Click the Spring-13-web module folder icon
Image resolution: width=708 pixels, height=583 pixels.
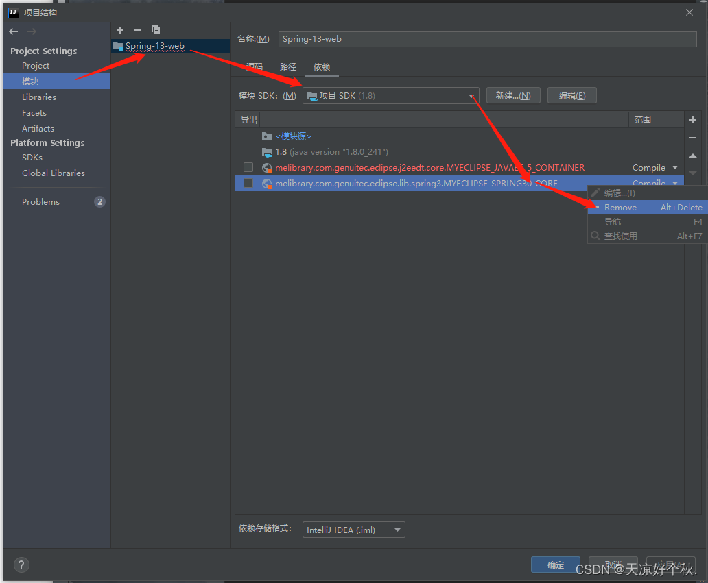[x=118, y=46]
